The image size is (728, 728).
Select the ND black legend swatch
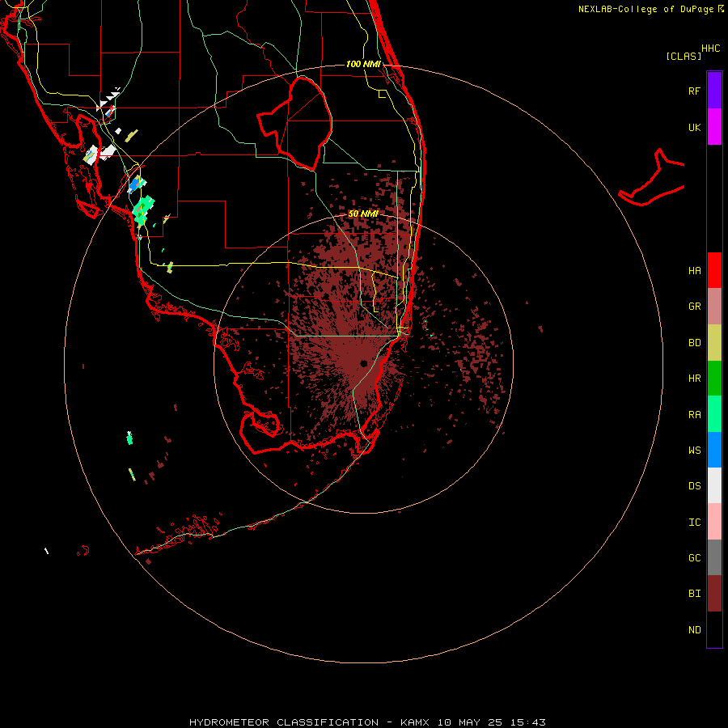tap(714, 629)
